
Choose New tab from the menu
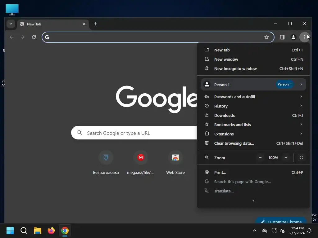pyautogui.click(x=253, y=50)
